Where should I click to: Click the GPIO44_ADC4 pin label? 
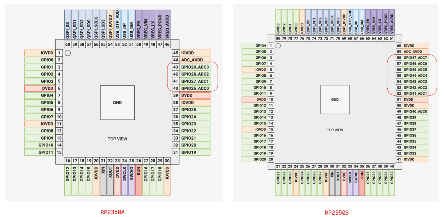(x=415, y=76)
